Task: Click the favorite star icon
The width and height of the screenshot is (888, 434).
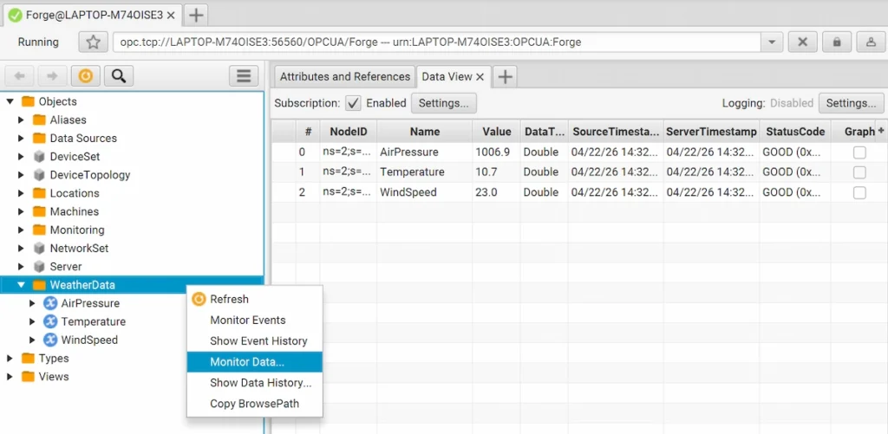Action: click(x=93, y=42)
